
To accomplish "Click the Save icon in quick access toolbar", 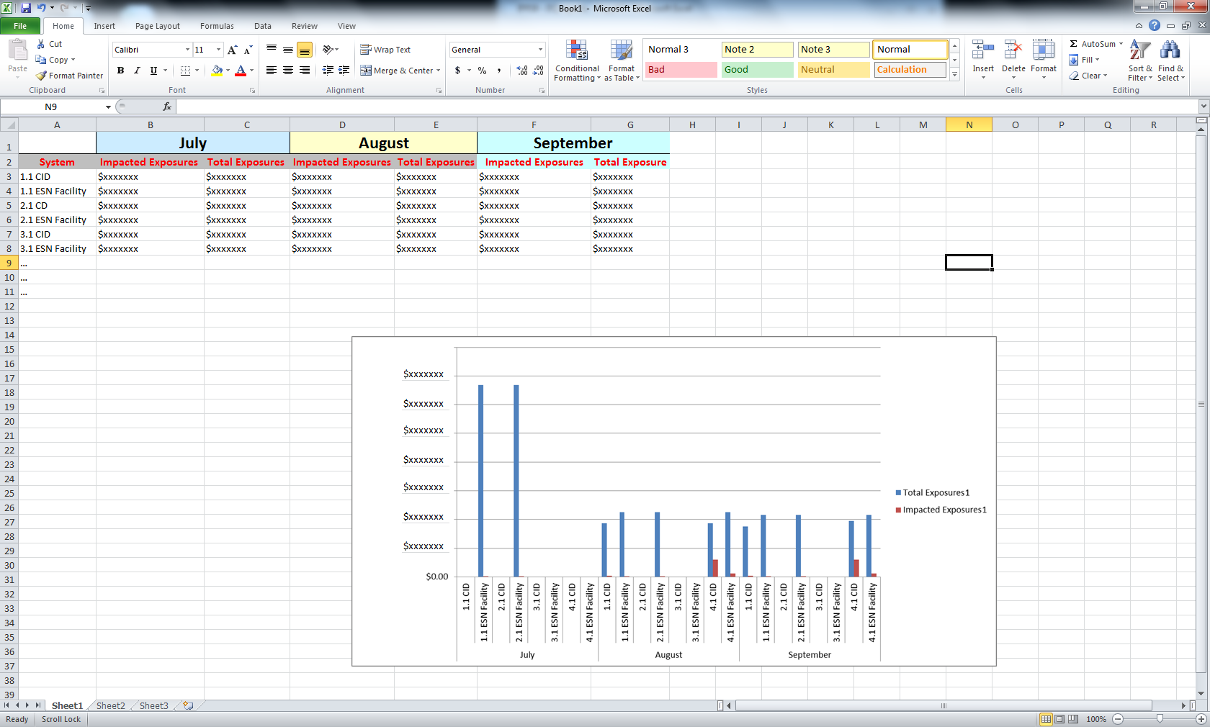I will pos(26,8).
